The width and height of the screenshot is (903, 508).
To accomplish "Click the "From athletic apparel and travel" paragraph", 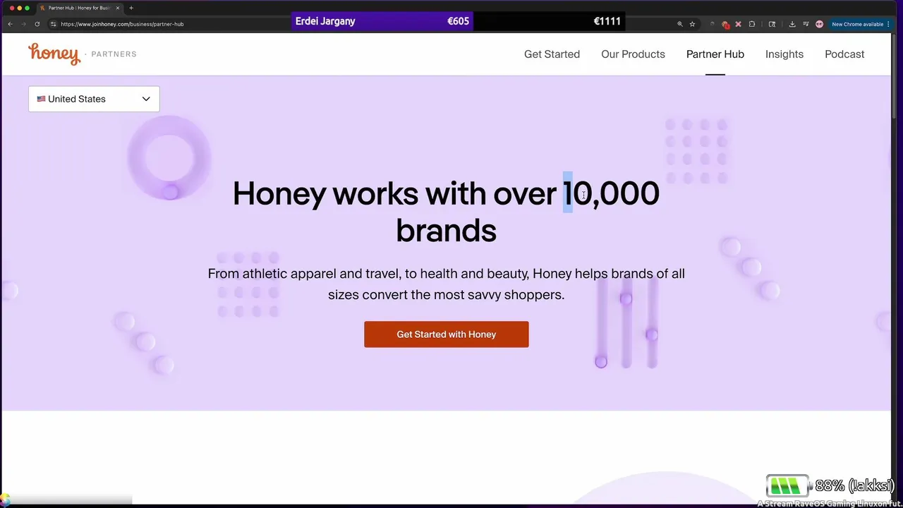I will [446, 284].
